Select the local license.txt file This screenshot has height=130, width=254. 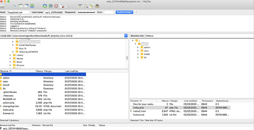43,113
